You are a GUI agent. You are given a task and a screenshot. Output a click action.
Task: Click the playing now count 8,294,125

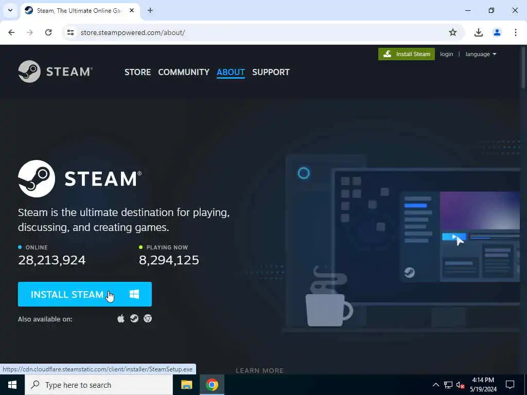point(169,260)
